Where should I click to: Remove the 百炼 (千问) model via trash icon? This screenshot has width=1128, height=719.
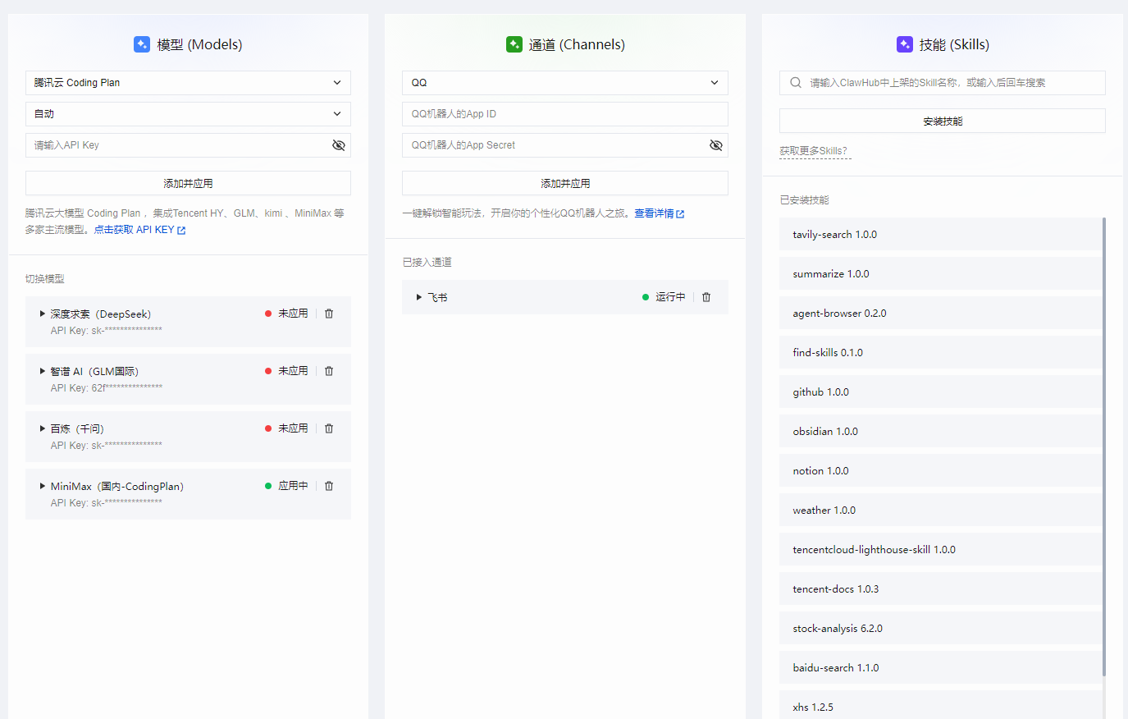point(329,428)
